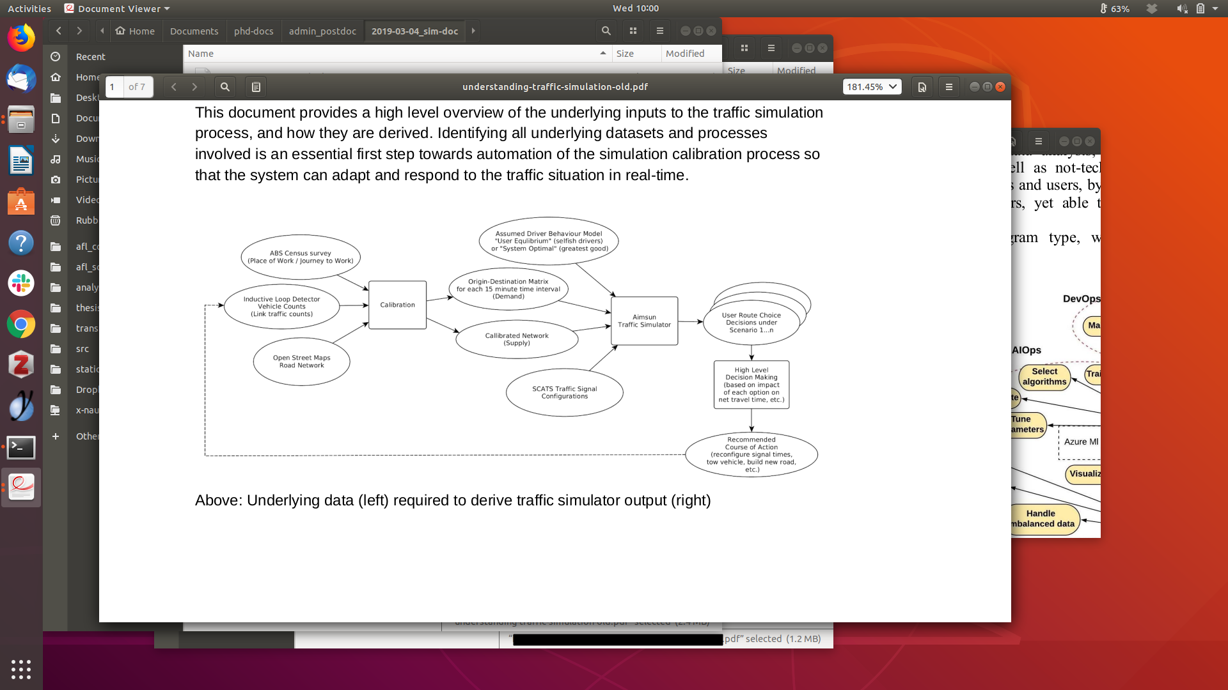This screenshot has height=690, width=1228.
Task: Open find search in document viewer
Action: pos(224,87)
